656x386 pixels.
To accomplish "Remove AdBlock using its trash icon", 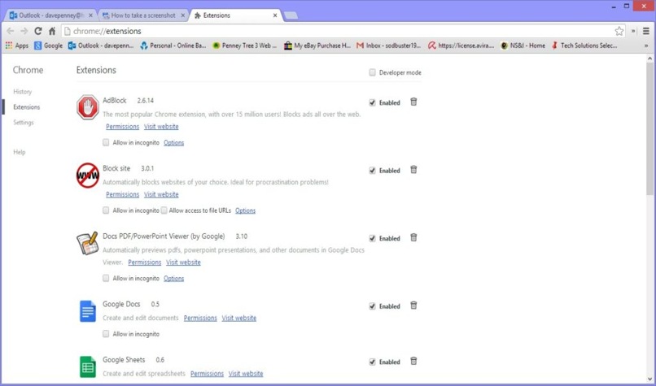I will [413, 102].
